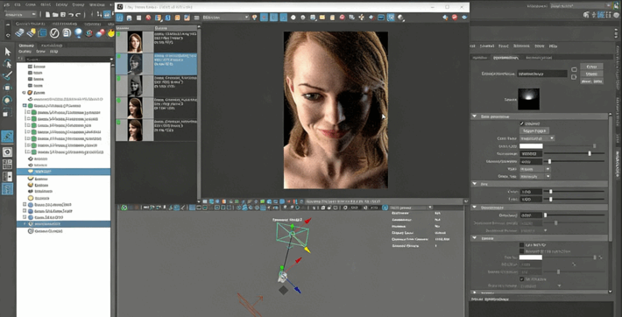Click the light bulb icon in render toolbar
The width and height of the screenshot is (622, 317).
click(x=254, y=18)
